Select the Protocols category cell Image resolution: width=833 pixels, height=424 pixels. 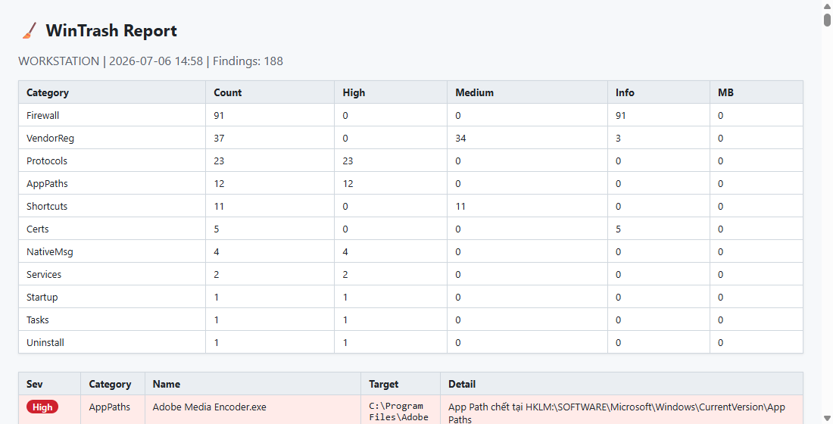tap(112, 161)
